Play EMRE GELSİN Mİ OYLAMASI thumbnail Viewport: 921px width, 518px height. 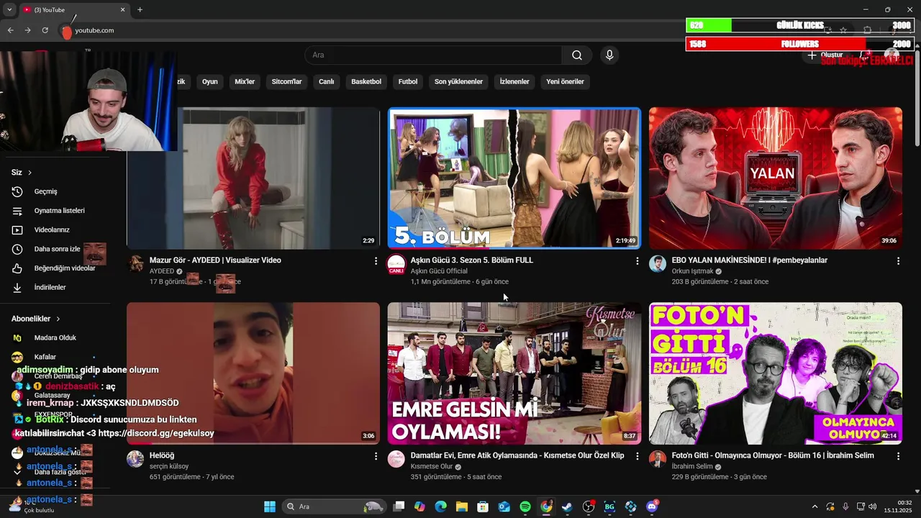tap(514, 373)
